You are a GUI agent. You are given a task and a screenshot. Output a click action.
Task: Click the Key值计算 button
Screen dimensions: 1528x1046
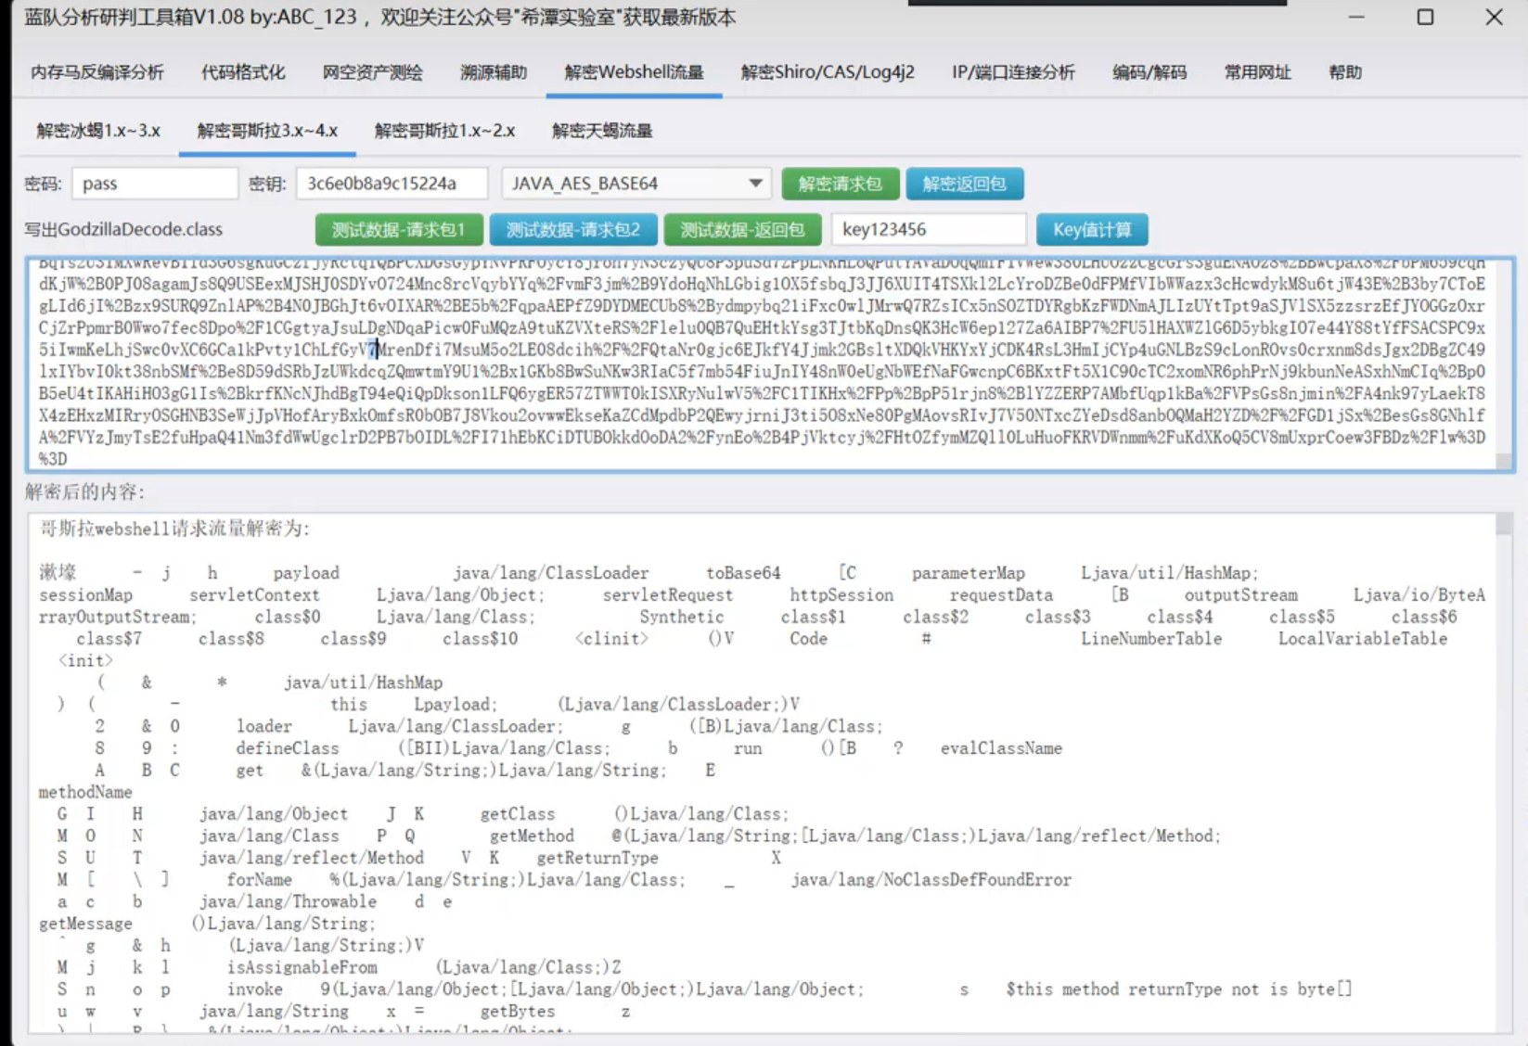[1091, 230]
